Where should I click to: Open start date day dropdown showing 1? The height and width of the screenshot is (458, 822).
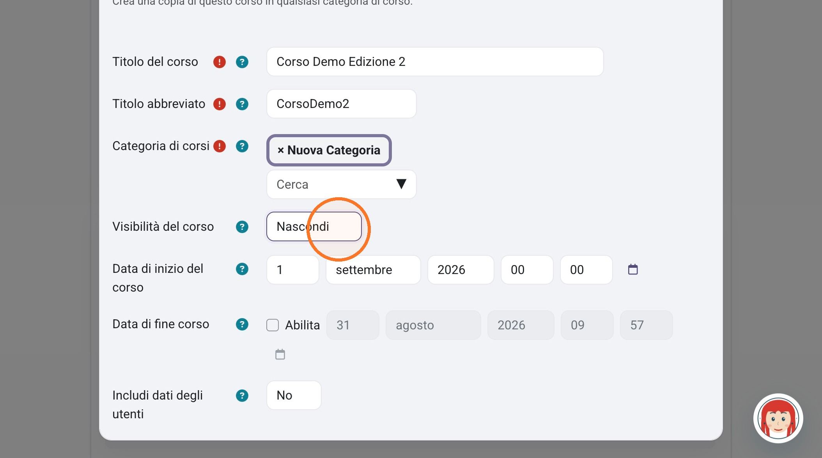point(293,270)
